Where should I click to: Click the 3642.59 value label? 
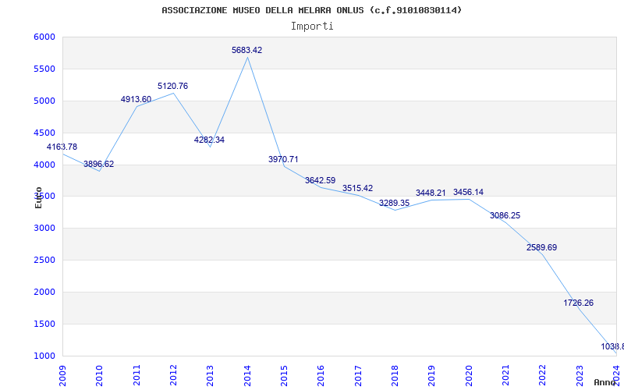(321, 180)
